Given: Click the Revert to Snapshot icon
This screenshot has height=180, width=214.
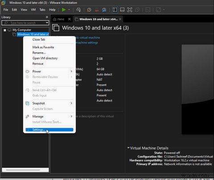Looking at the screenshot, I should [x=97, y=10].
